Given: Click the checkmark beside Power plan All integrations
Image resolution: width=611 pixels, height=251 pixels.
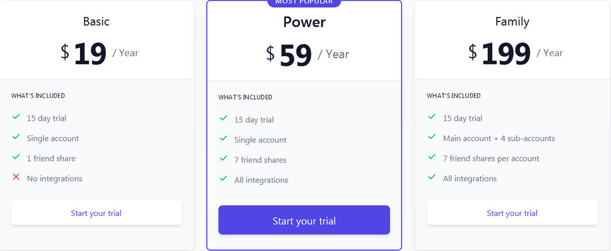Looking at the screenshot, I should 223,179.
